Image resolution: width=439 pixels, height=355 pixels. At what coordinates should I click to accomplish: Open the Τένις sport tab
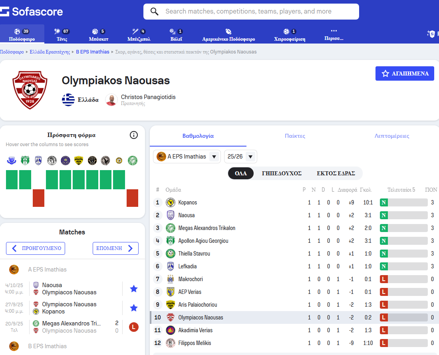[62, 34]
